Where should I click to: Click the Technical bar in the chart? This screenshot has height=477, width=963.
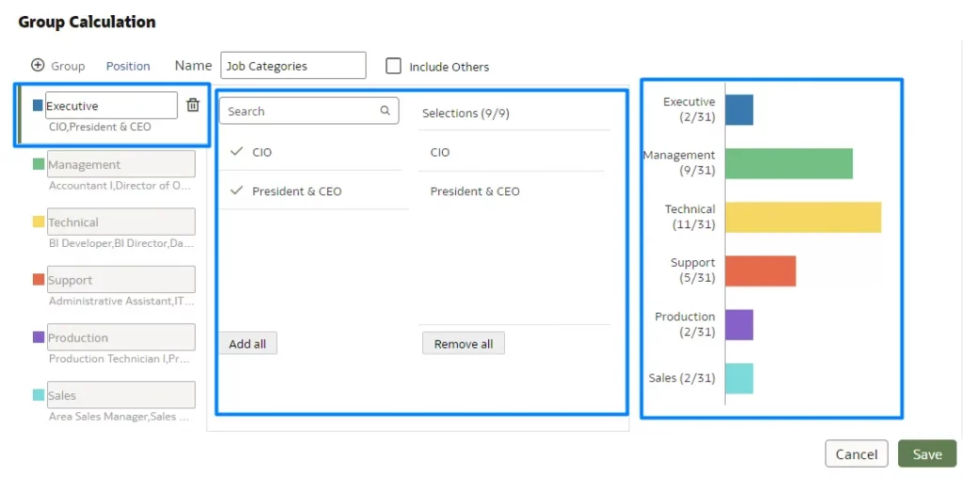point(802,217)
